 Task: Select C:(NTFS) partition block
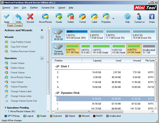(77, 35)
